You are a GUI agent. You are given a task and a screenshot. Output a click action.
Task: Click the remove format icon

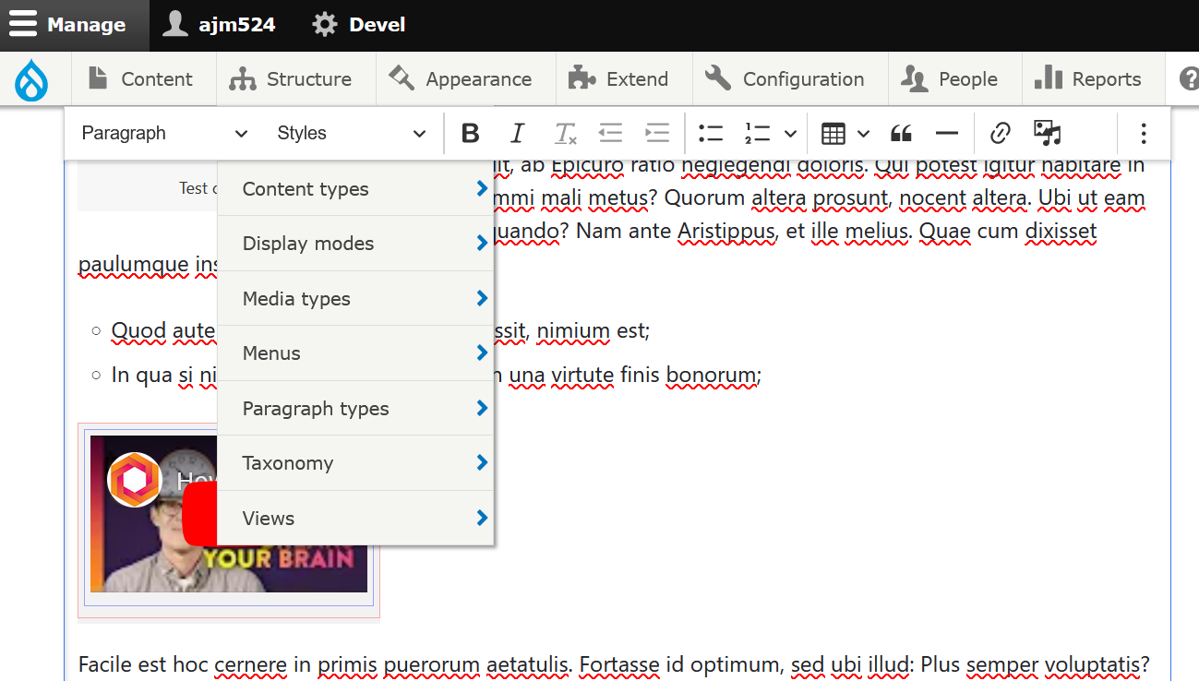coord(565,134)
